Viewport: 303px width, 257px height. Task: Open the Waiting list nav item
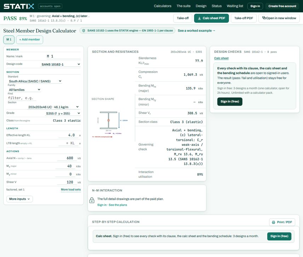click(235, 6)
